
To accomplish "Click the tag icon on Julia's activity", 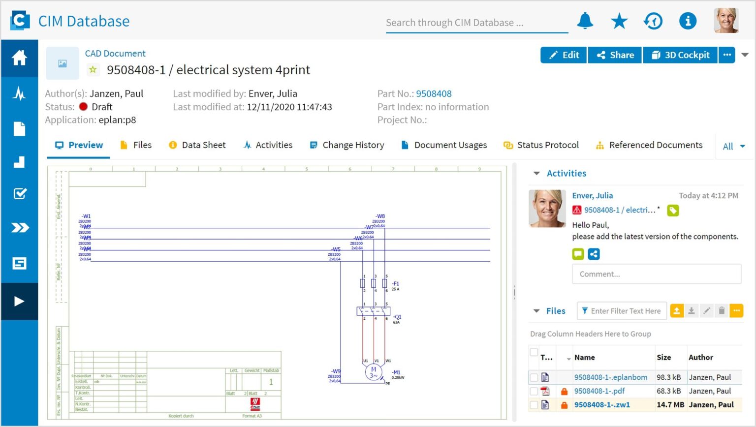I will click(673, 210).
